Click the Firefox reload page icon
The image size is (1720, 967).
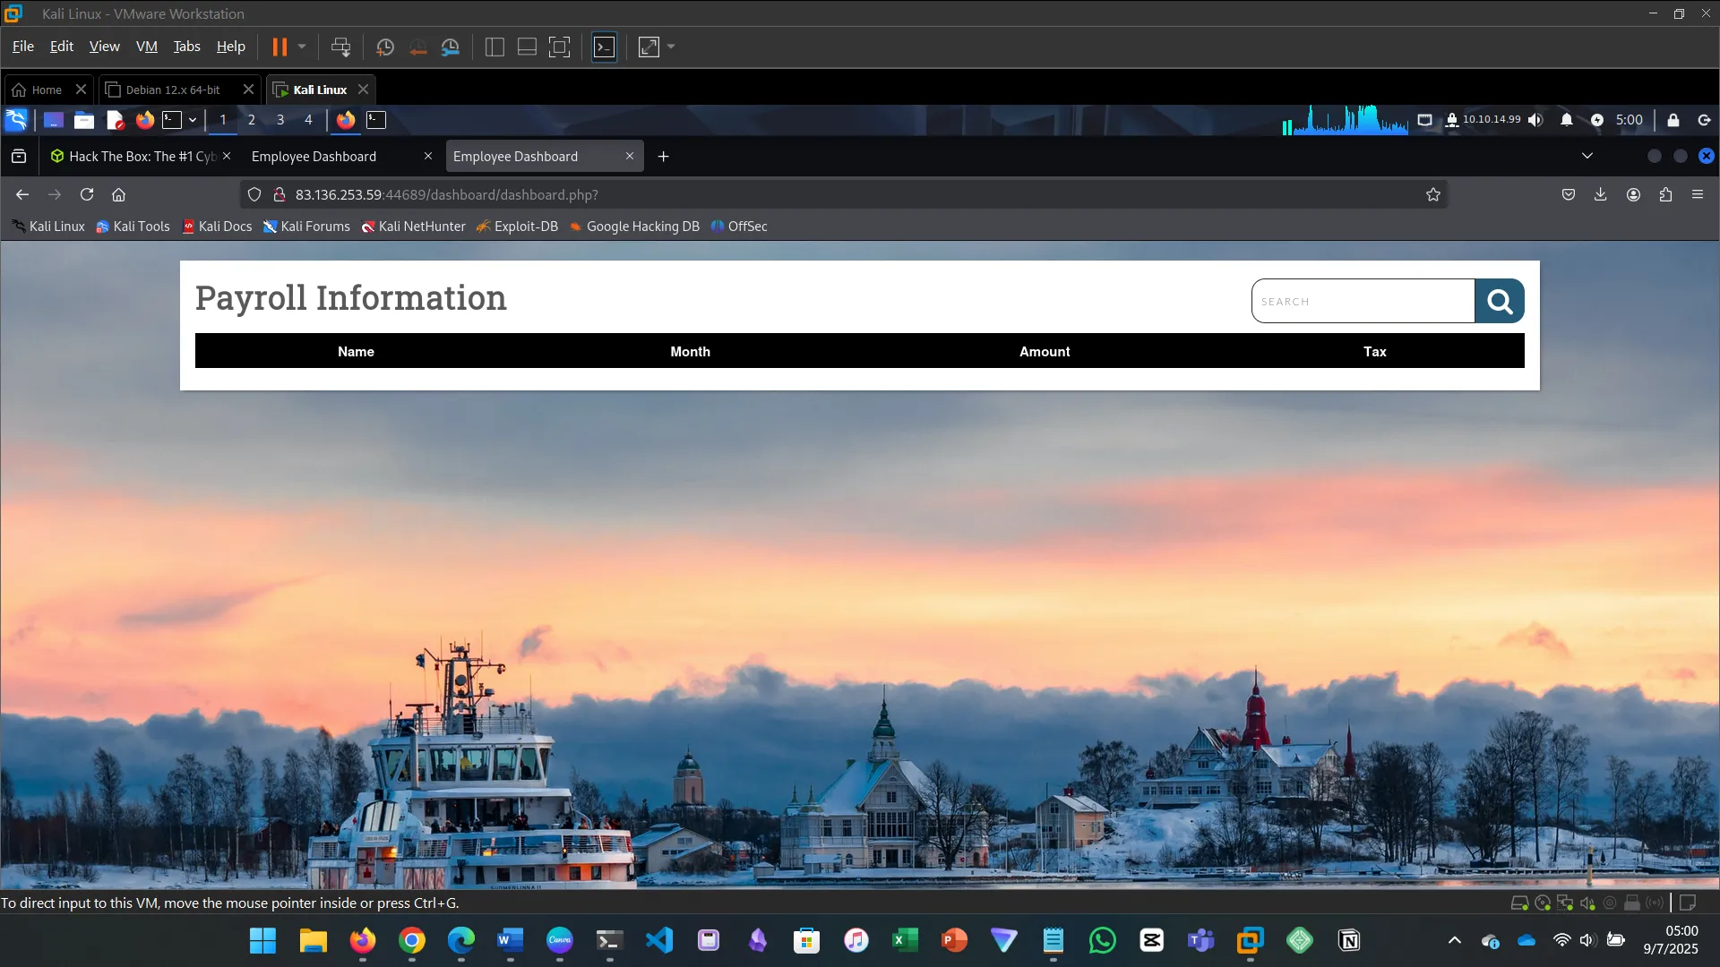[x=87, y=194]
